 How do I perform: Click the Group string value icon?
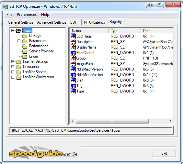point(73,58)
